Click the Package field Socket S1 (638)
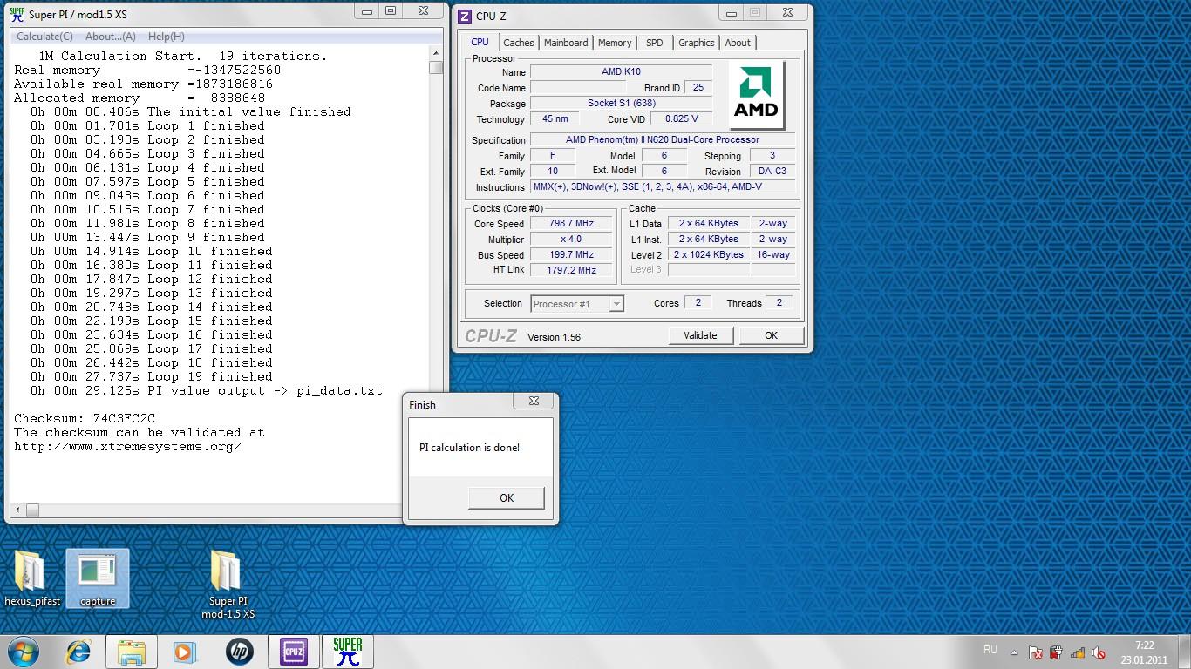Viewport: 1191px width, 669px height. [x=621, y=103]
